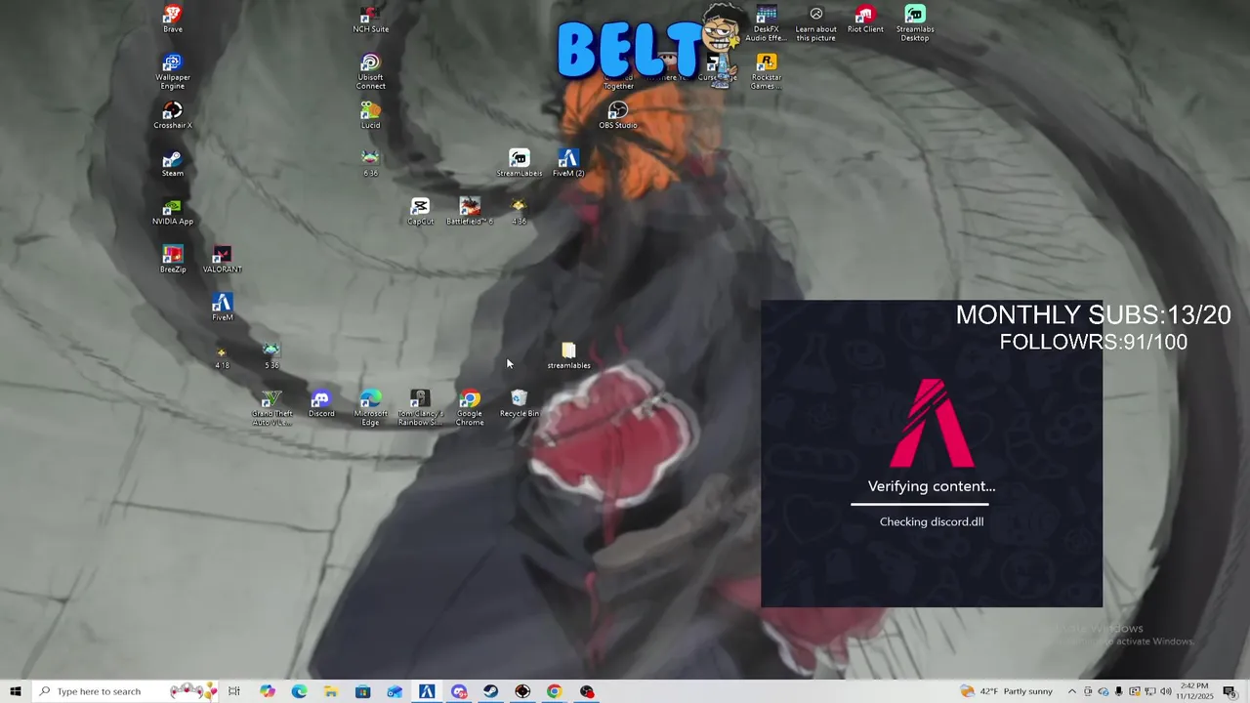This screenshot has height=703, width=1250.
Task: Open Steam from the taskbar
Action: point(490,691)
